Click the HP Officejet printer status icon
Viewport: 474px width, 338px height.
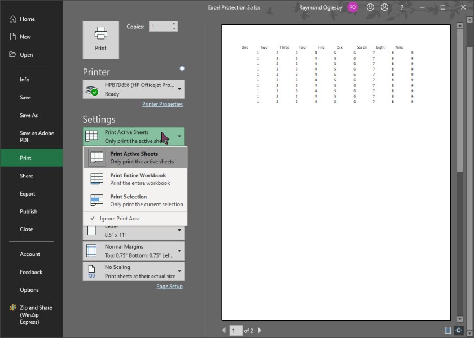pyautogui.click(x=92, y=89)
